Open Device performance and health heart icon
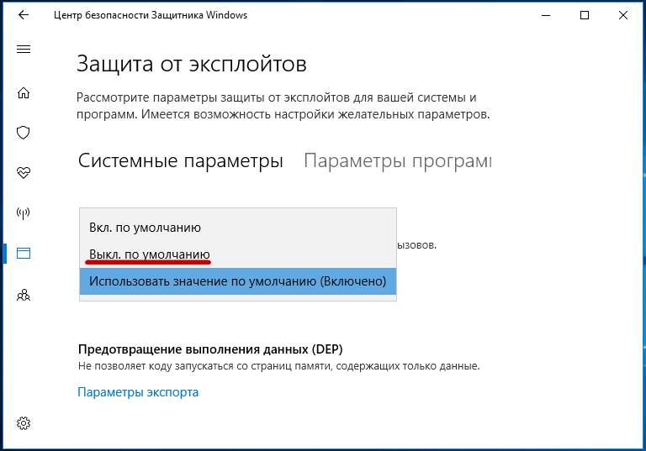This screenshot has height=451, width=646. pos(24,172)
